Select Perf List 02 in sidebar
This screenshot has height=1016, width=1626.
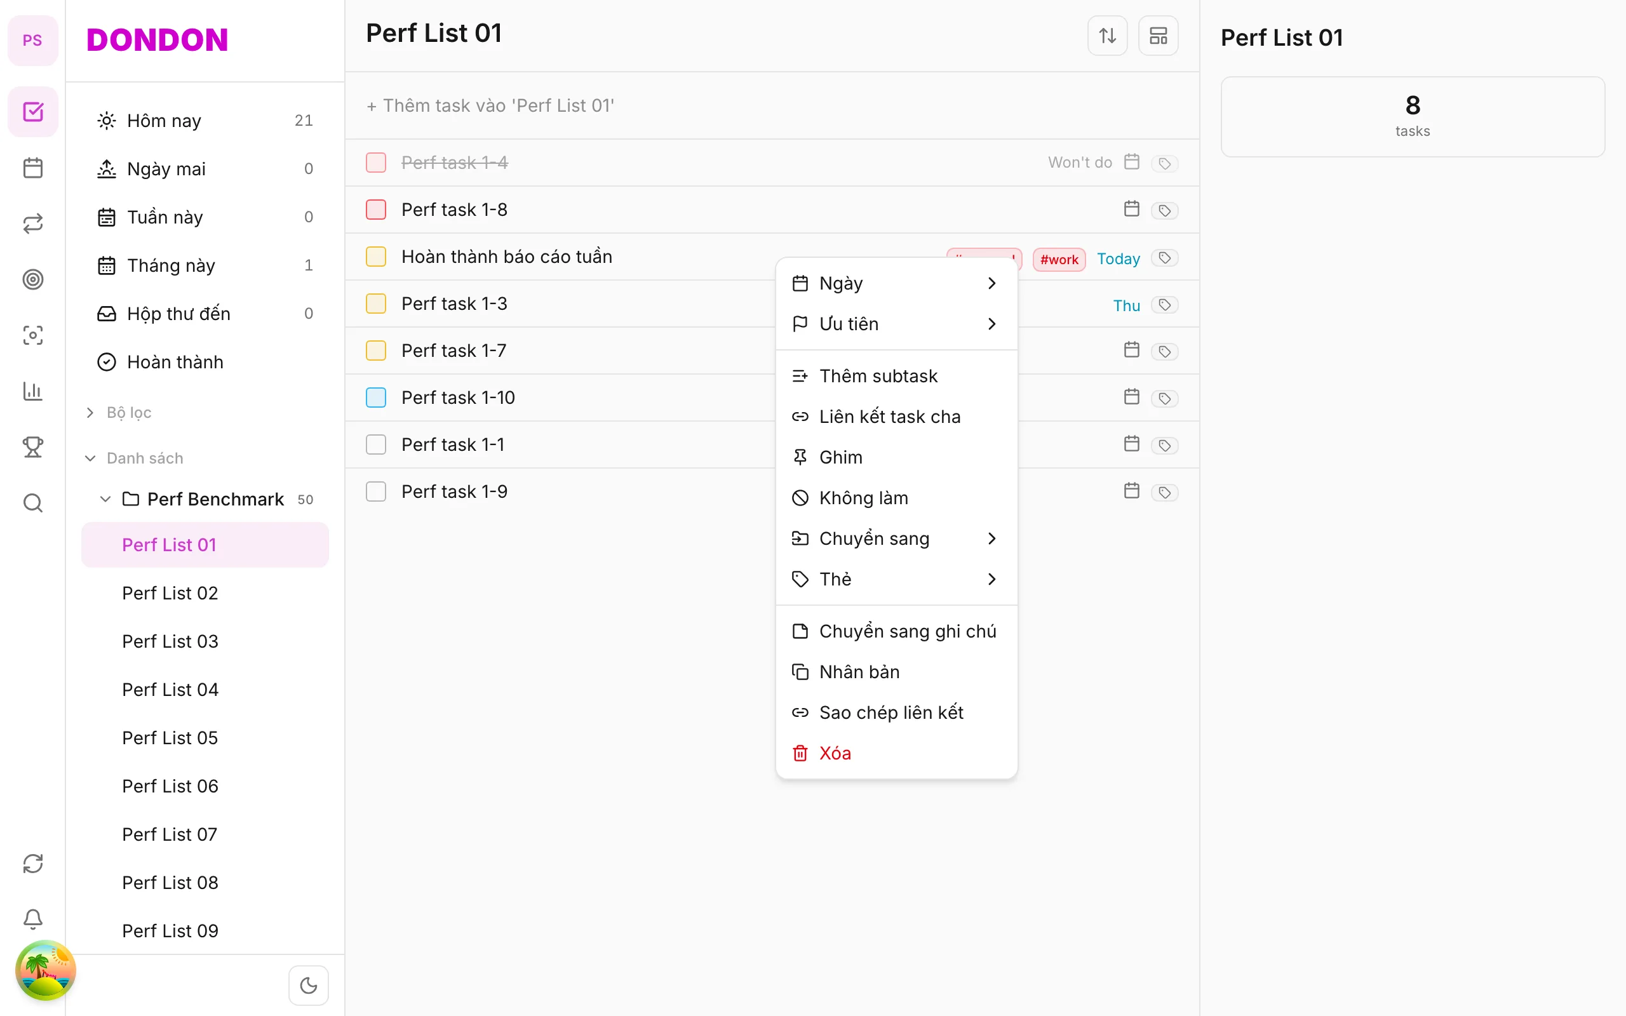pyautogui.click(x=205, y=593)
